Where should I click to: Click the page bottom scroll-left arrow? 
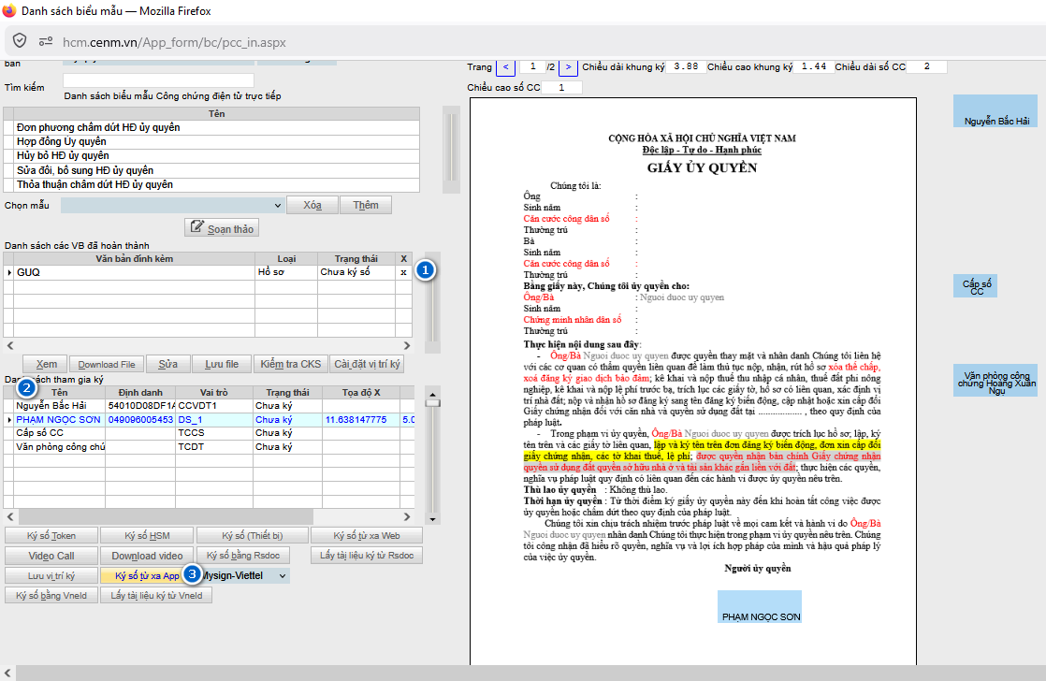[x=8, y=673]
